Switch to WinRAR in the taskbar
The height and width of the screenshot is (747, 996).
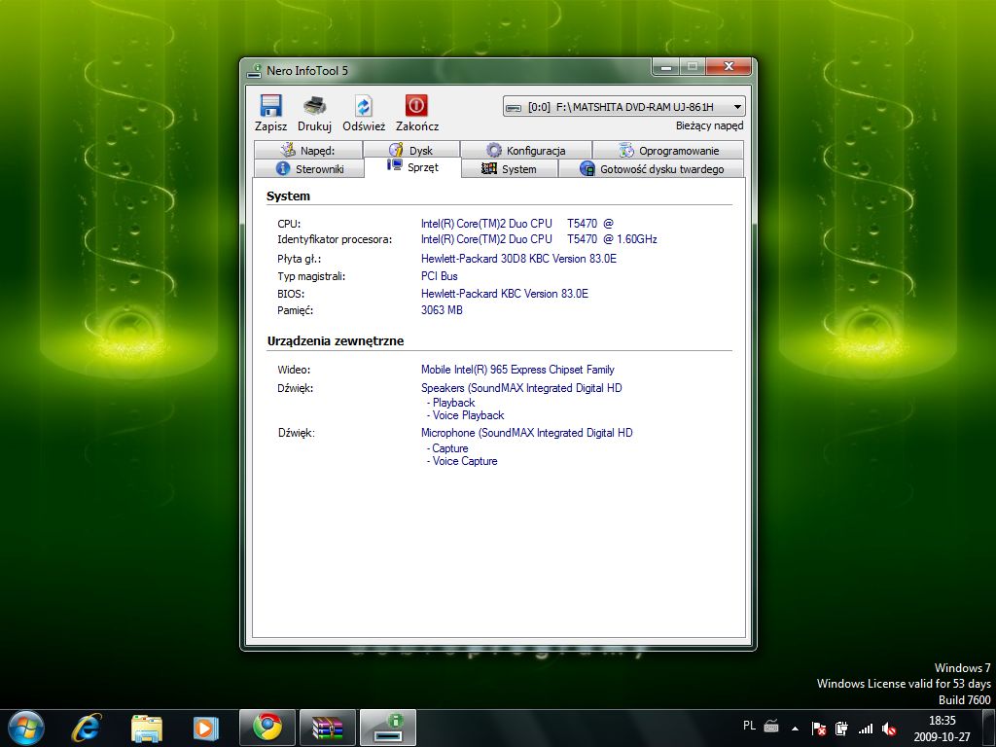[x=327, y=728]
